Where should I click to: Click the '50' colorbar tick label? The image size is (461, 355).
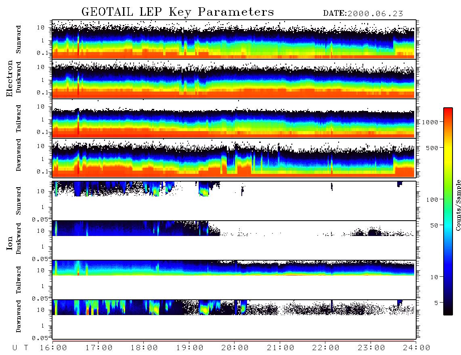pos(434,226)
